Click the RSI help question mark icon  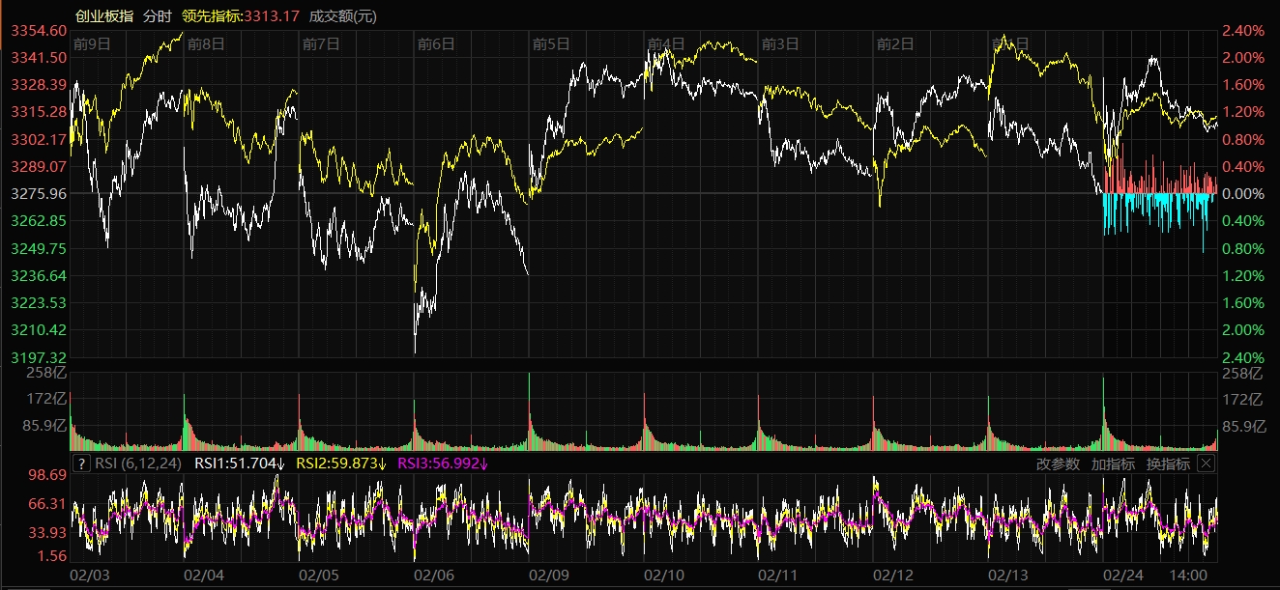click(x=81, y=464)
